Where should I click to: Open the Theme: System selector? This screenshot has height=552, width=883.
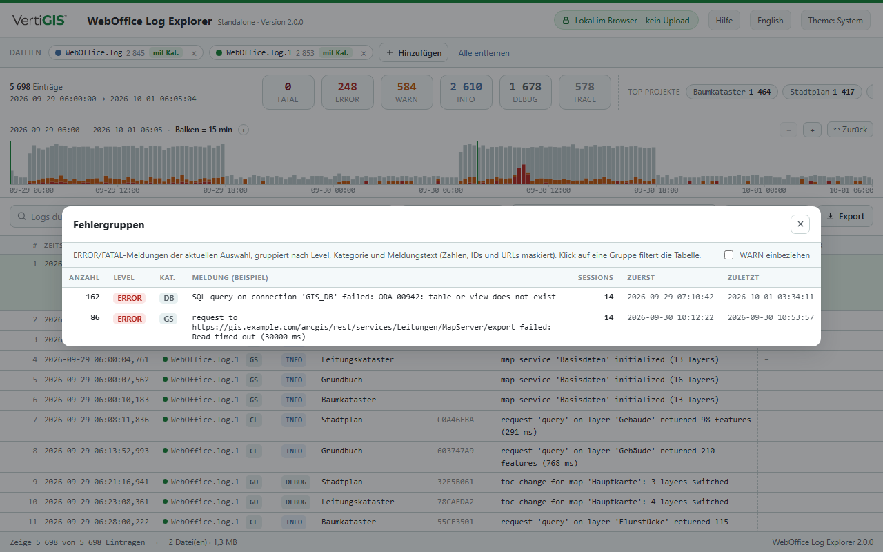click(x=835, y=21)
